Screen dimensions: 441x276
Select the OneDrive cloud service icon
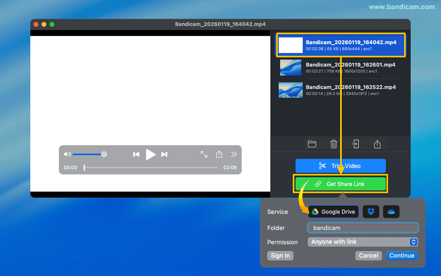[x=391, y=212]
